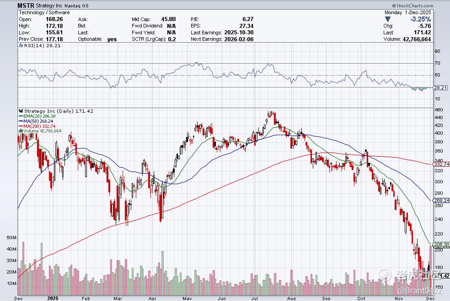Click the legend 'Volume 42,766,664' text
The width and height of the screenshot is (450, 301).
click(x=43, y=131)
